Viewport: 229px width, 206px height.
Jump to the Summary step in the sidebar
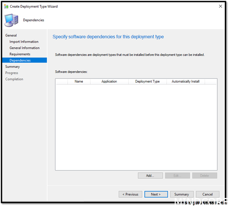pos(12,67)
